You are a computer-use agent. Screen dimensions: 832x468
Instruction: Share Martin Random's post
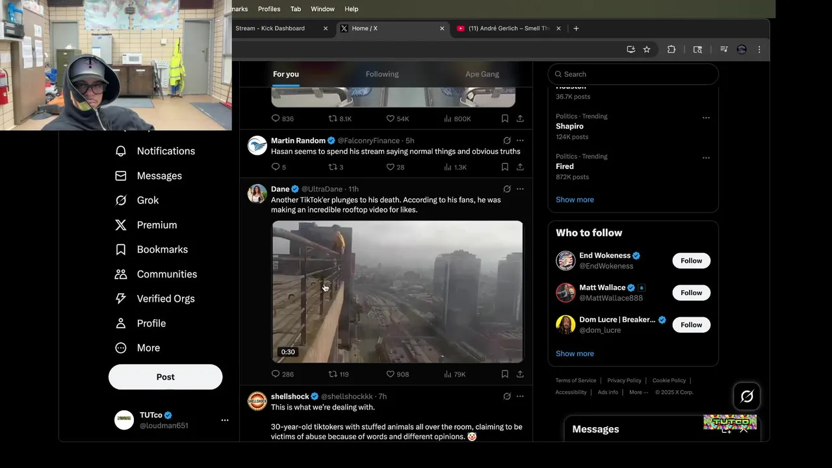[520, 167]
